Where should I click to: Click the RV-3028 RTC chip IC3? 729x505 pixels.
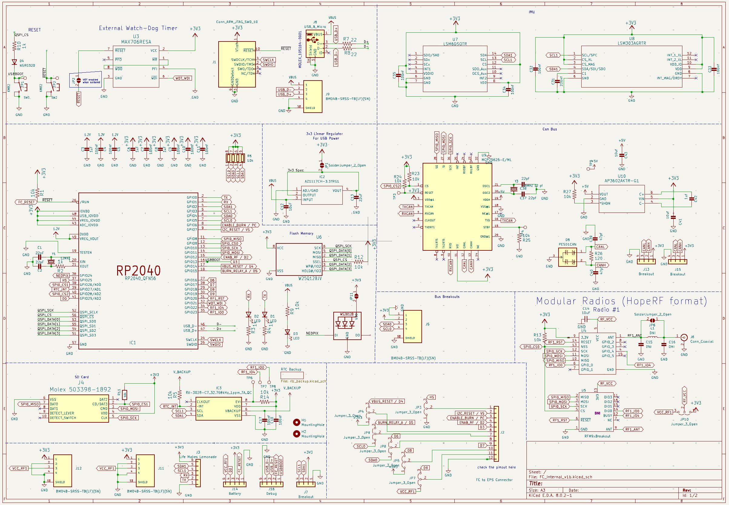pyautogui.click(x=219, y=408)
